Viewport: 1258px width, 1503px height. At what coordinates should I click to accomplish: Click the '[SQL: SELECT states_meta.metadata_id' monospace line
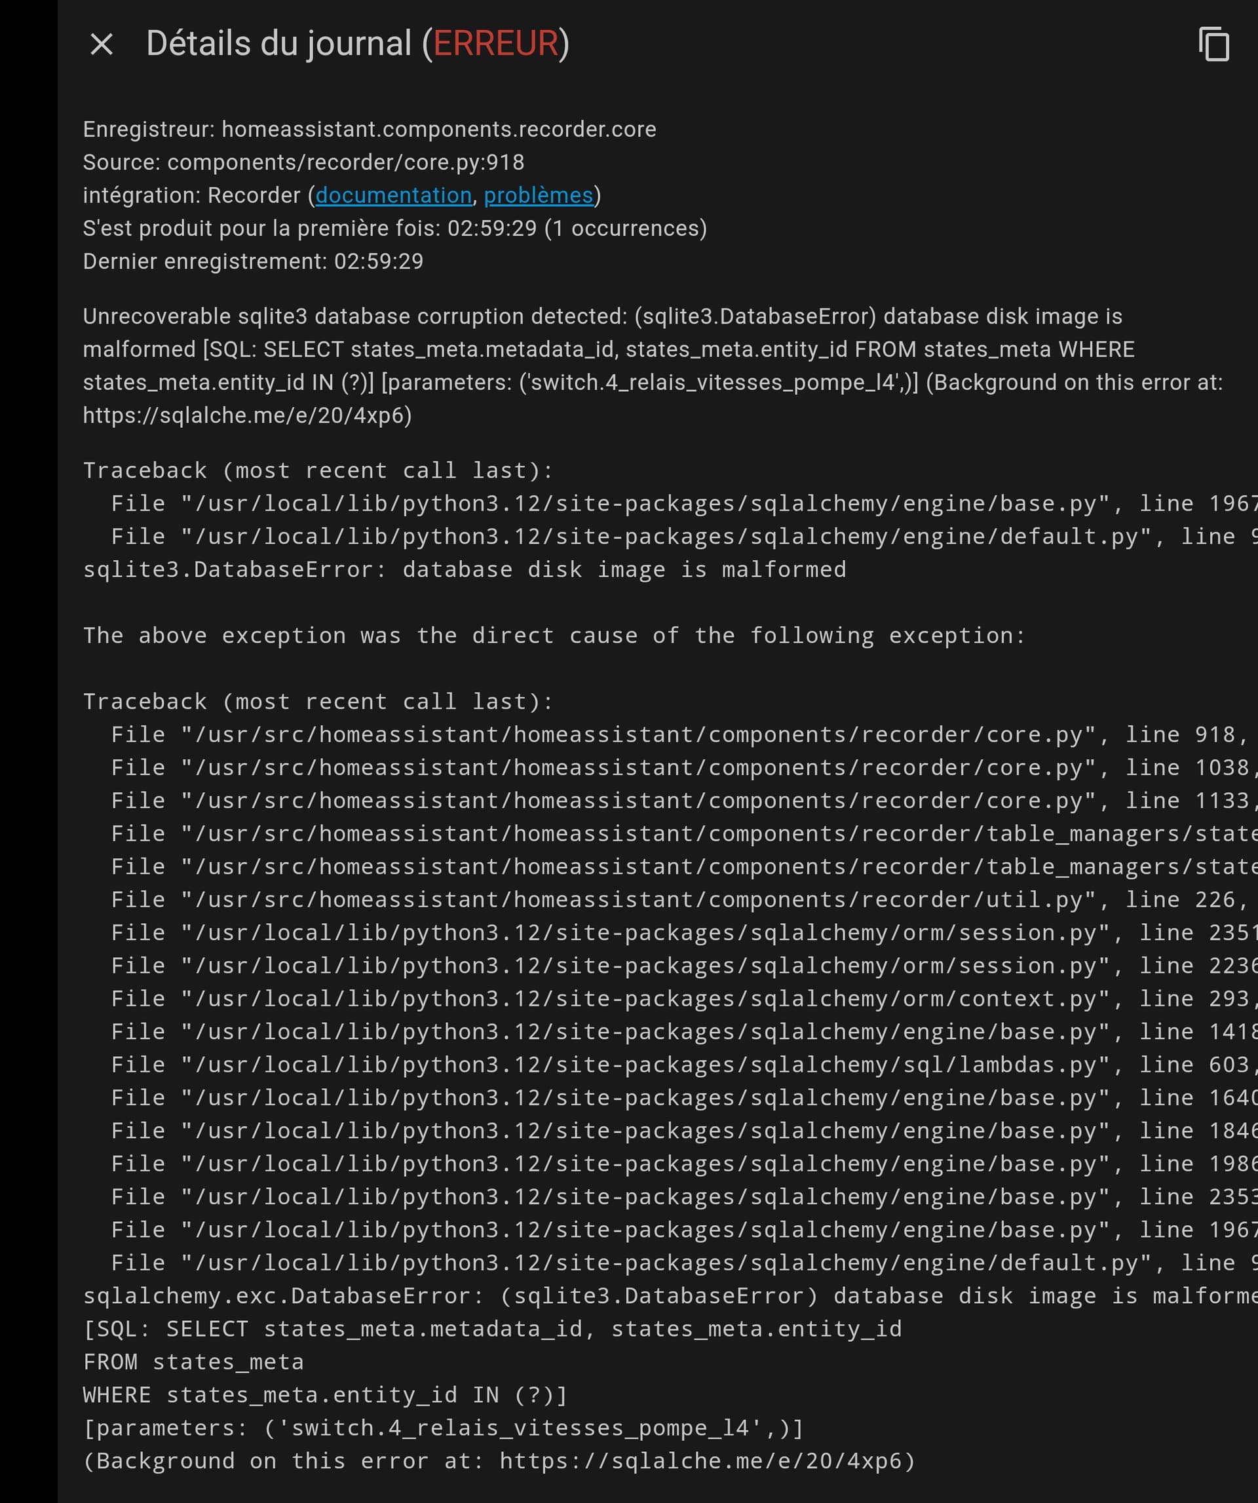(492, 1329)
